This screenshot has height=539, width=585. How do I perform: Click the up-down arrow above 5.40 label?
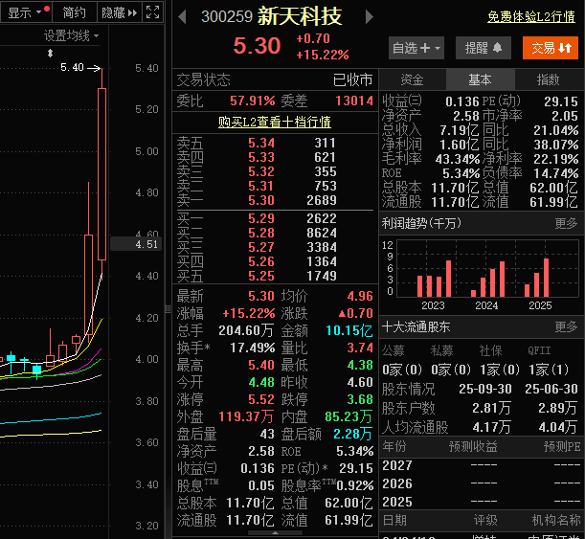pos(51,53)
